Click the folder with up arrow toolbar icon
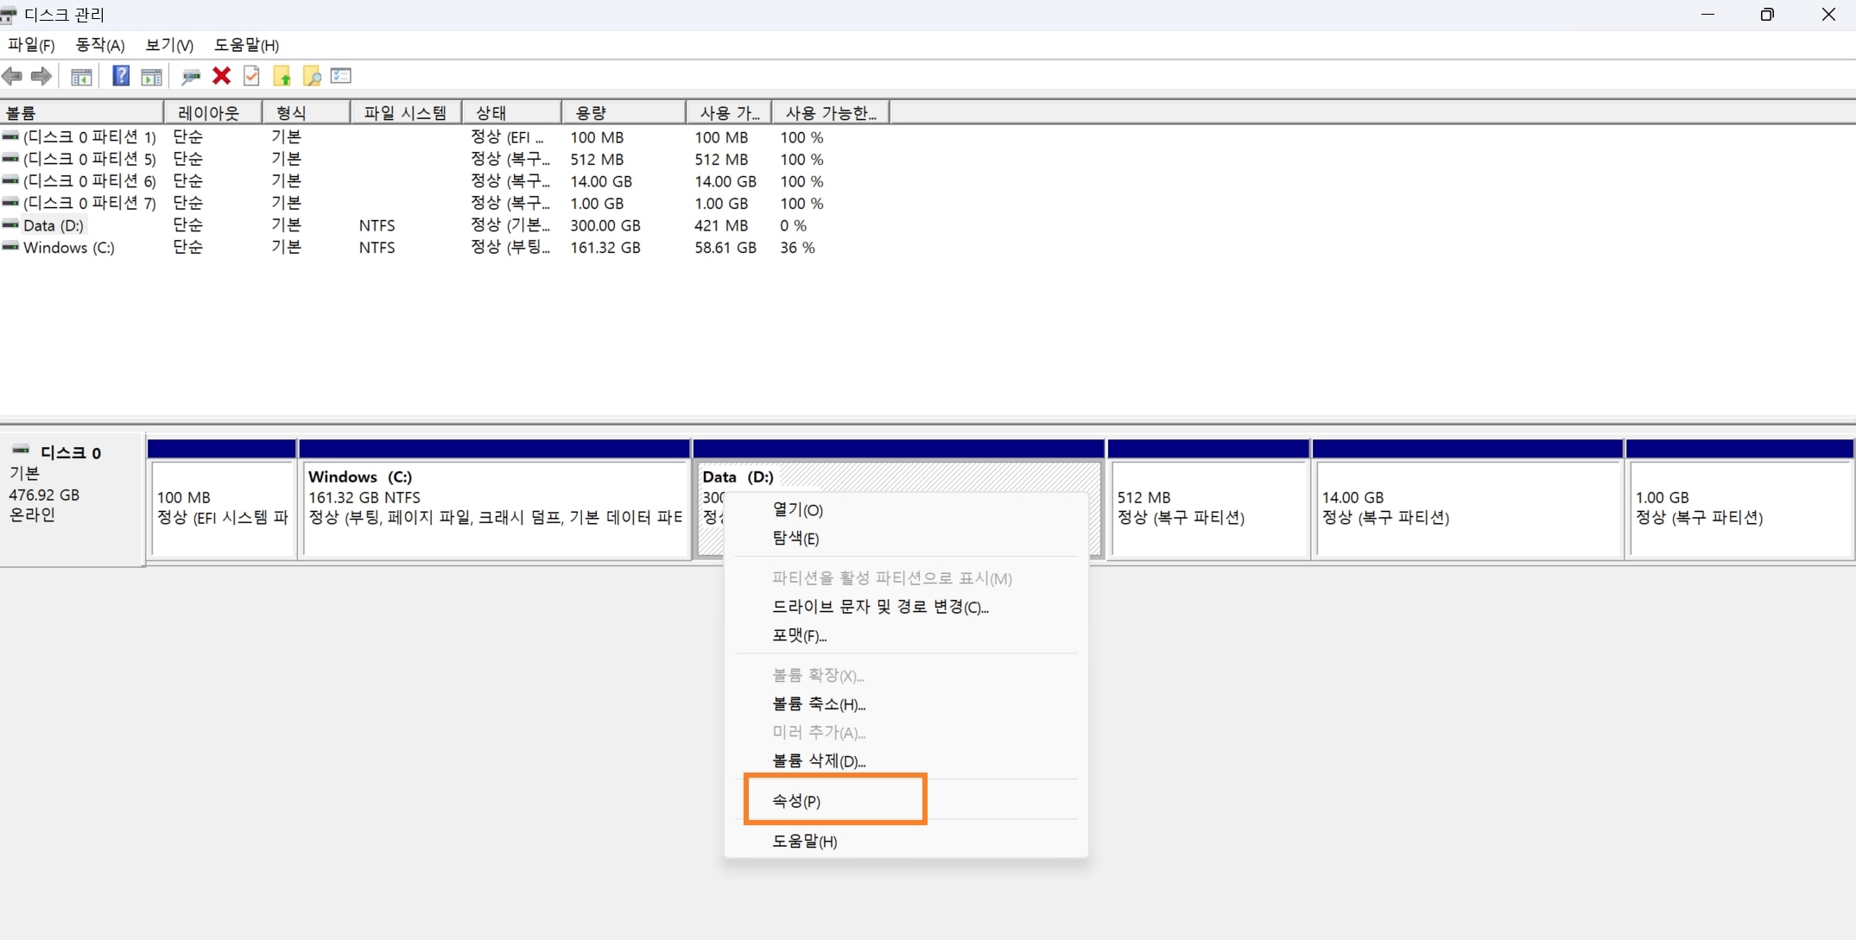The image size is (1856, 940). (282, 76)
